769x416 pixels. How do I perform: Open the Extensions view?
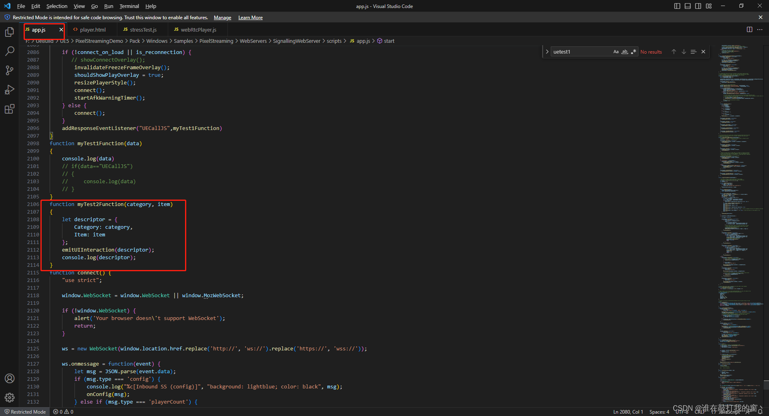pos(10,109)
